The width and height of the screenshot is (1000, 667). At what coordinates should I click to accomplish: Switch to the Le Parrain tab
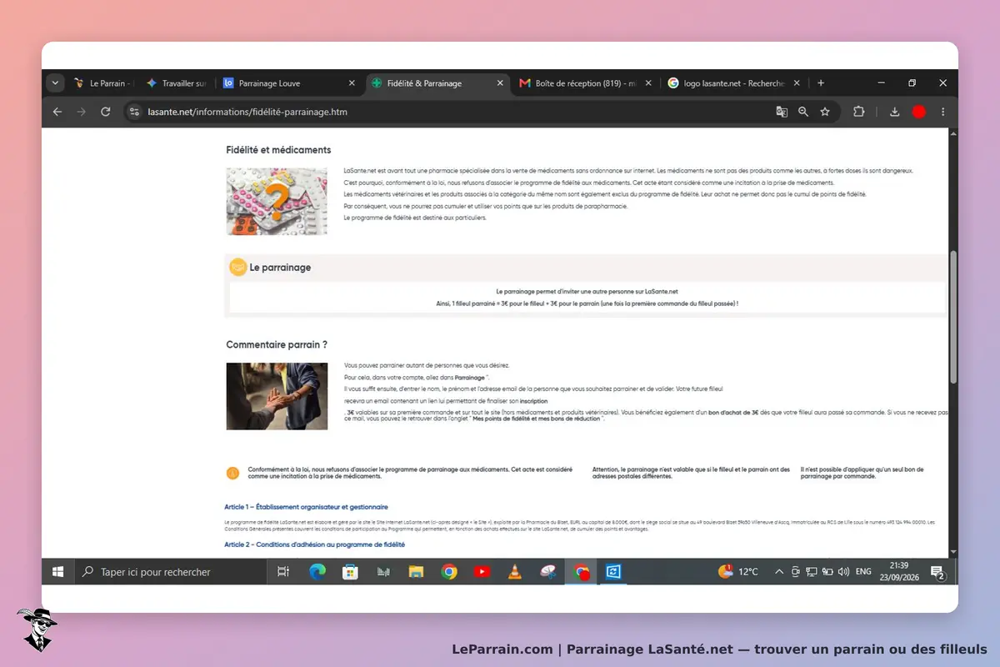point(102,83)
